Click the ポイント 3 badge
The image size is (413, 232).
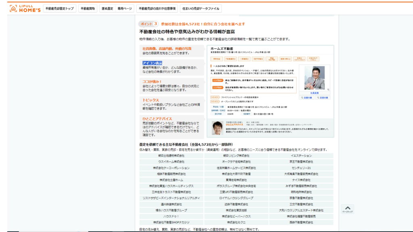[x=148, y=24]
